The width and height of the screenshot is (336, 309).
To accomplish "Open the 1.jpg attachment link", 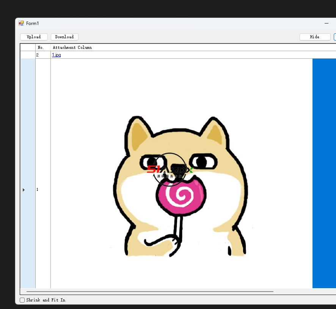I will pos(57,55).
